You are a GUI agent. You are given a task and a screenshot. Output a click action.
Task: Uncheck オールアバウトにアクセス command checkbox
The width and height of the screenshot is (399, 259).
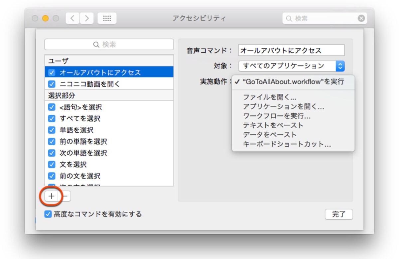pyautogui.click(x=52, y=72)
